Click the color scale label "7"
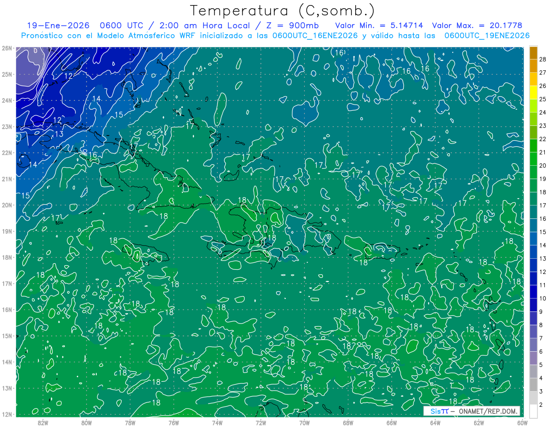The image size is (555, 429). pyautogui.click(x=541, y=338)
